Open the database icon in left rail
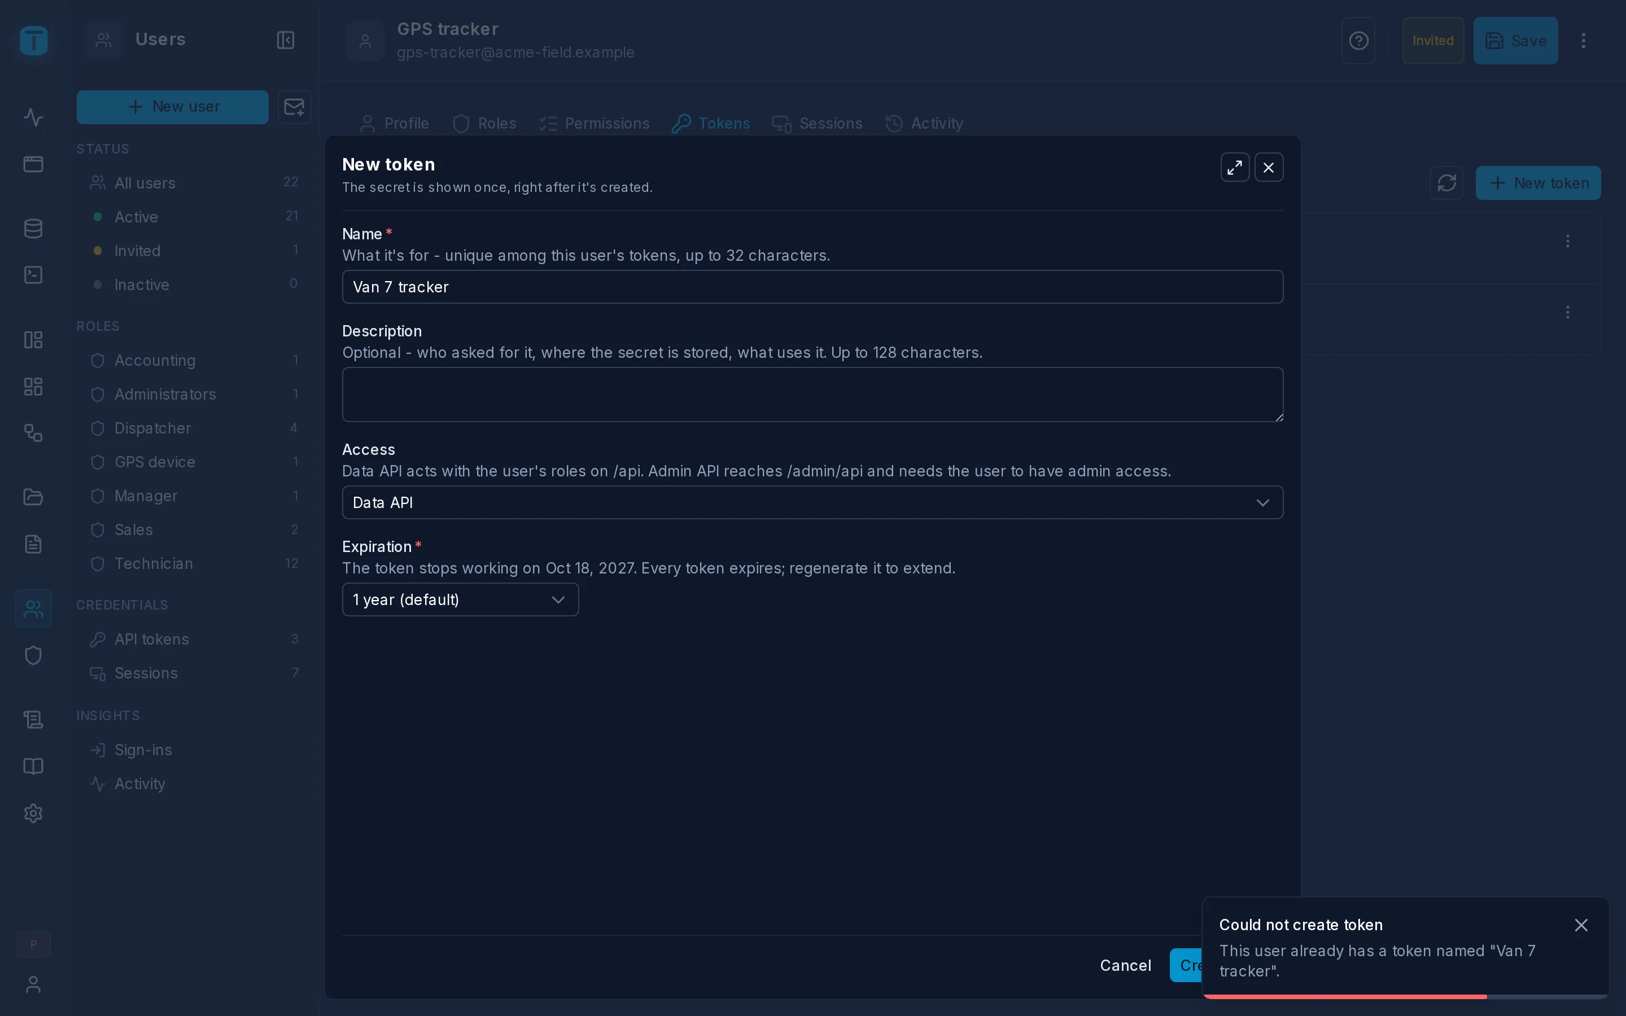 click(33, 229)
